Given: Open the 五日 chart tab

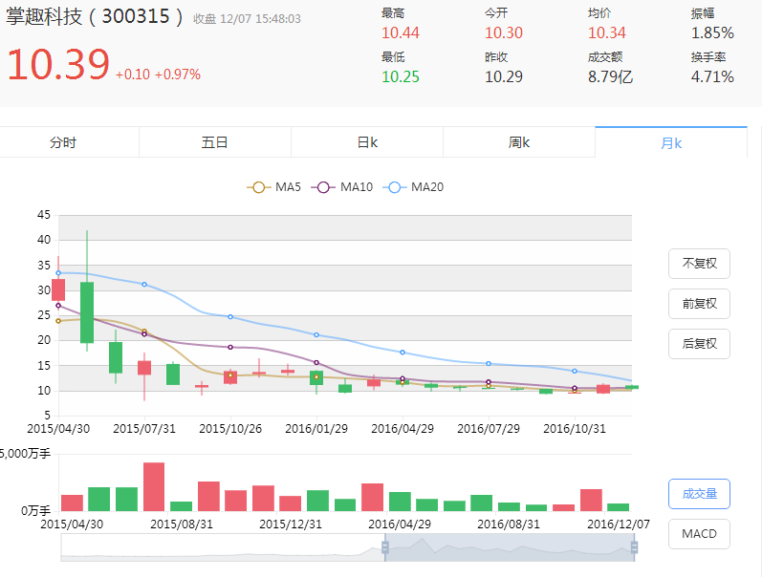Looking at the screenshot, I should coord(215,142).
